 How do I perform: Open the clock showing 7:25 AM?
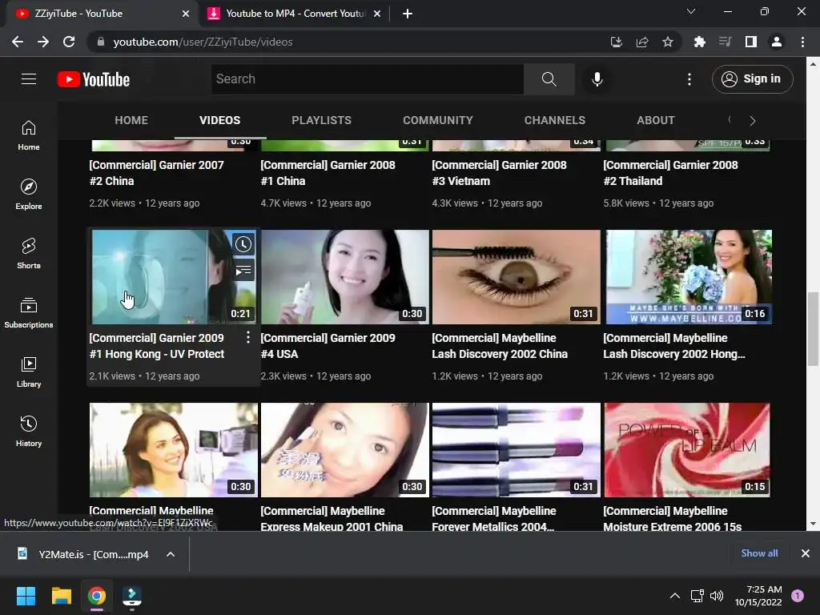coord(758,596)
